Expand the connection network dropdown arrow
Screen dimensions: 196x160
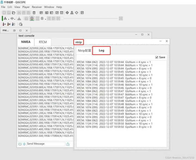[x=8, y=19]
